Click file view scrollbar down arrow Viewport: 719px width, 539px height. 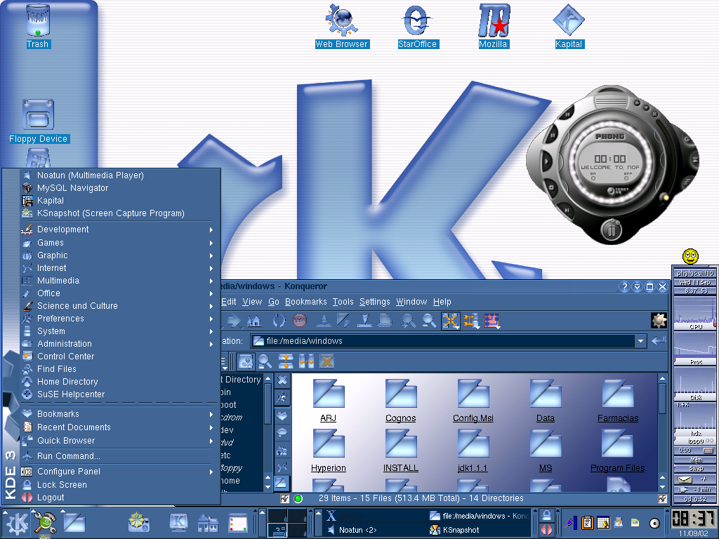pos(662,487)
